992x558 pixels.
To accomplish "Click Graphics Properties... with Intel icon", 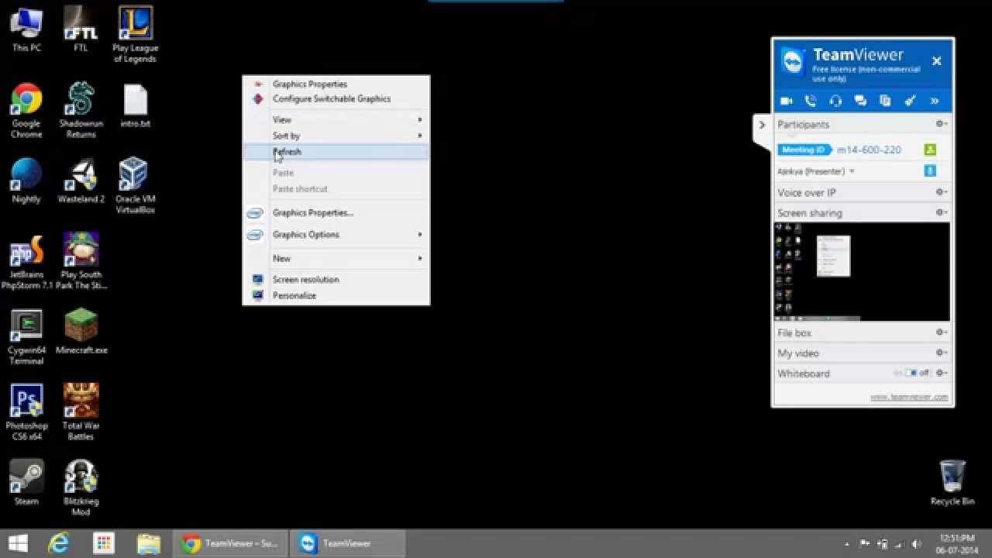I will 336,212.
